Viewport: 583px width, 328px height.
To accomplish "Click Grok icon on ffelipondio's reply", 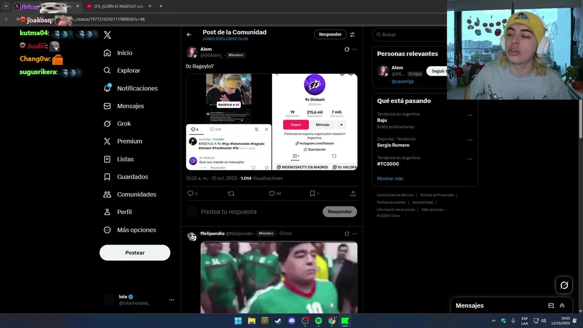I will pyautogui.click(x=347, y=234).
